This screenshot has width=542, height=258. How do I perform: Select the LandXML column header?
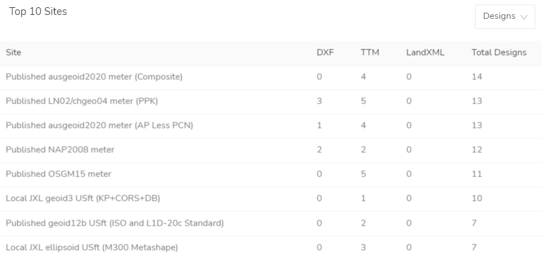pos(425,52)
